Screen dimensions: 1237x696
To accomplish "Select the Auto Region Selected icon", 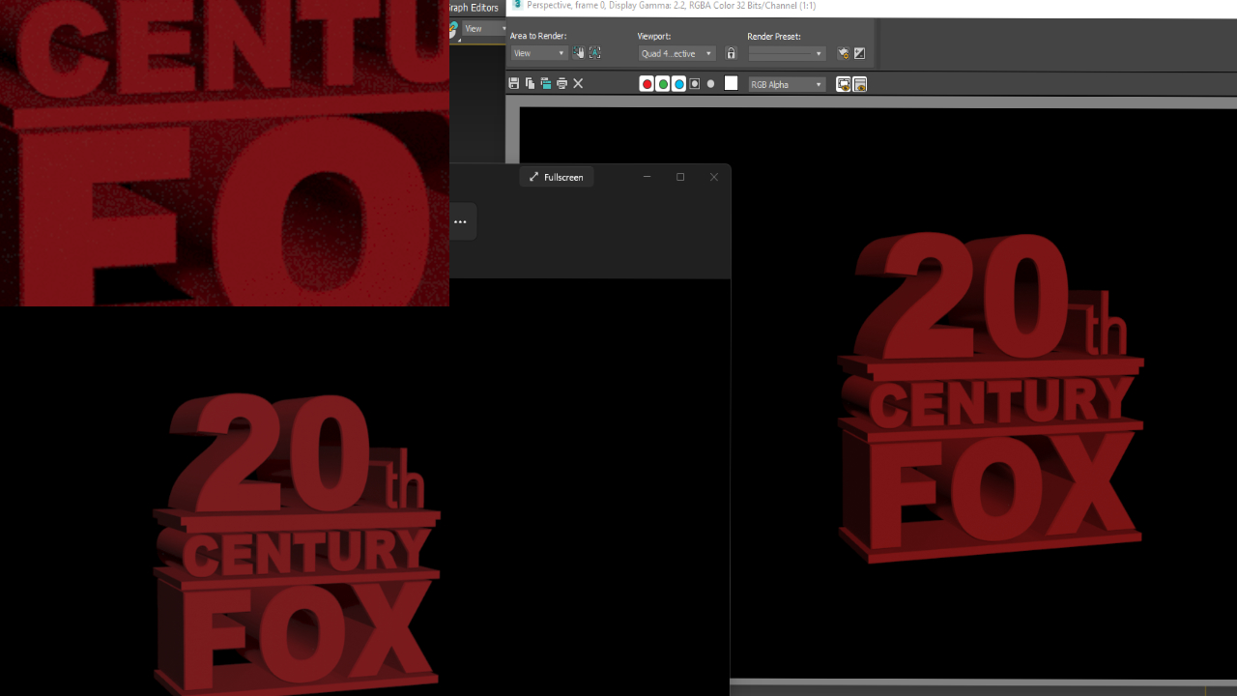I will click(x=594, y=53).
